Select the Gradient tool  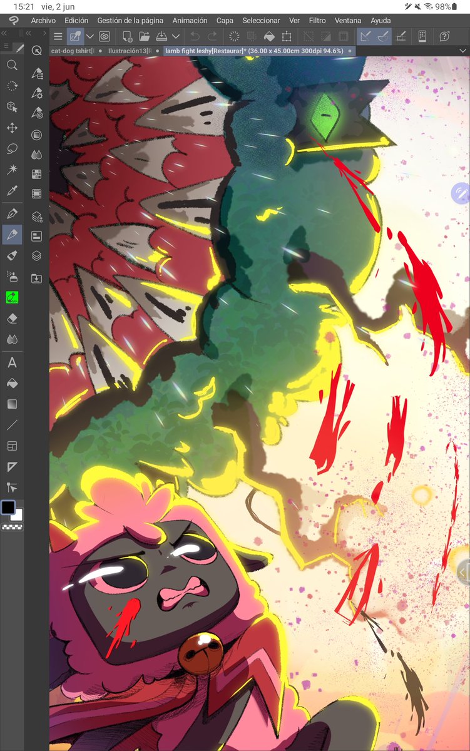(12, 404)
